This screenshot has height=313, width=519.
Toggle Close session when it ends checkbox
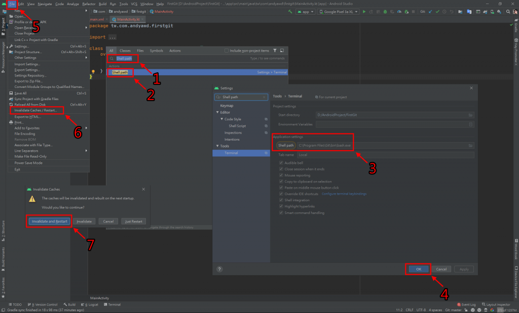[281, 169]
